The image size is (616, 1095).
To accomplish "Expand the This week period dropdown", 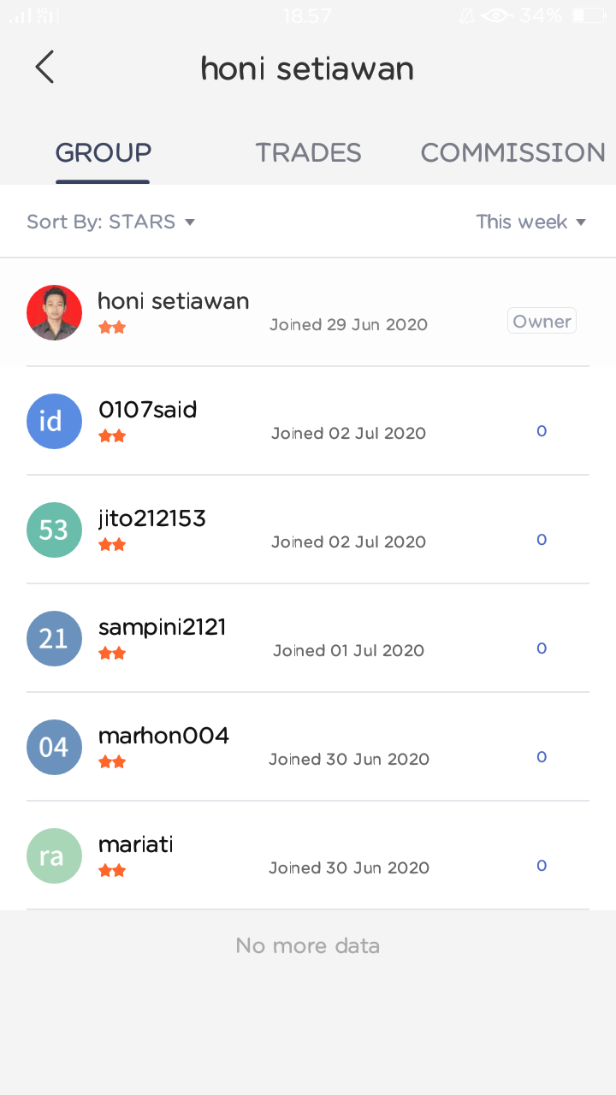I will (531, 222).
